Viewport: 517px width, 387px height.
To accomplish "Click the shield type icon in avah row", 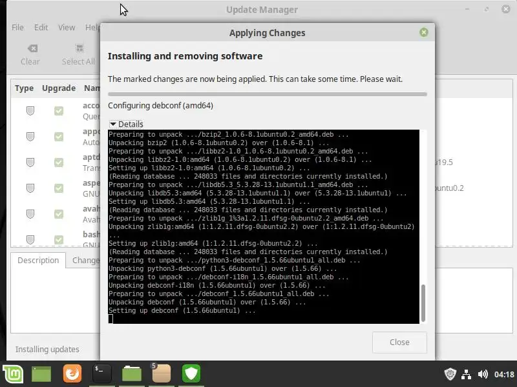I will (x=30, y=214).
